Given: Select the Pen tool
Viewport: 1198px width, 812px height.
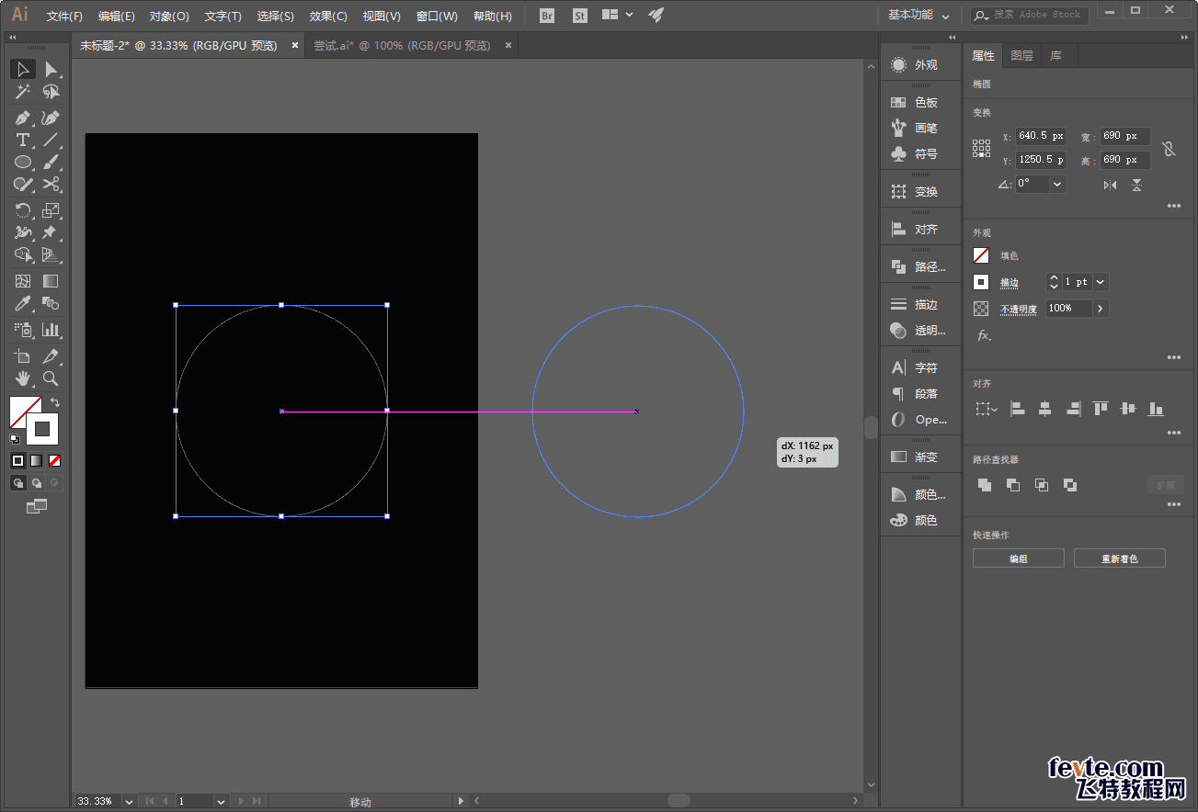Looking at the screenshot, I should (23, 118).
